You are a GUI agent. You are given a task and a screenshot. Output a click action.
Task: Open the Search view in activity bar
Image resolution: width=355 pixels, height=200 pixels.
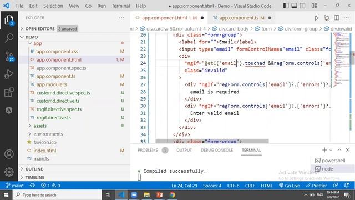[9, 38]
